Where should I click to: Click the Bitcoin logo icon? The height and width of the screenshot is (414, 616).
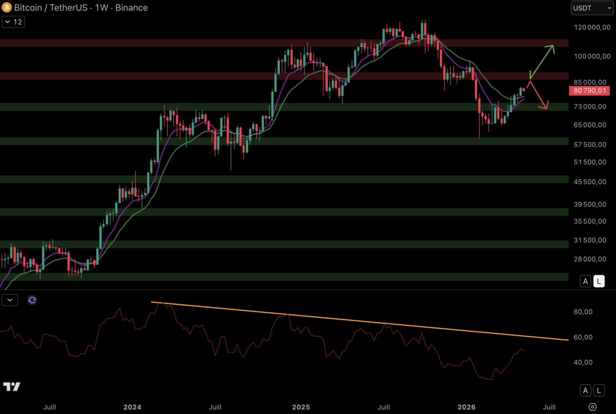click(7, 7)
